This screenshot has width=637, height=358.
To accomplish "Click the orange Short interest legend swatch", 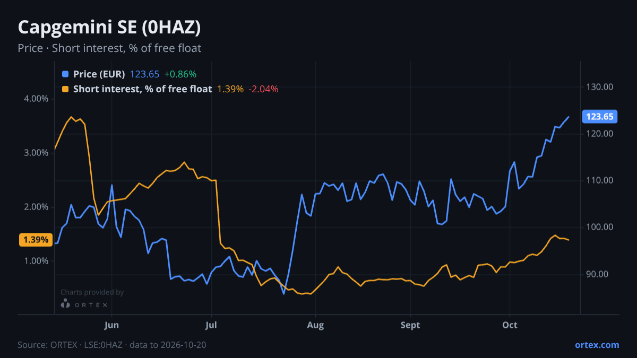I will click(x=65, y=89).
